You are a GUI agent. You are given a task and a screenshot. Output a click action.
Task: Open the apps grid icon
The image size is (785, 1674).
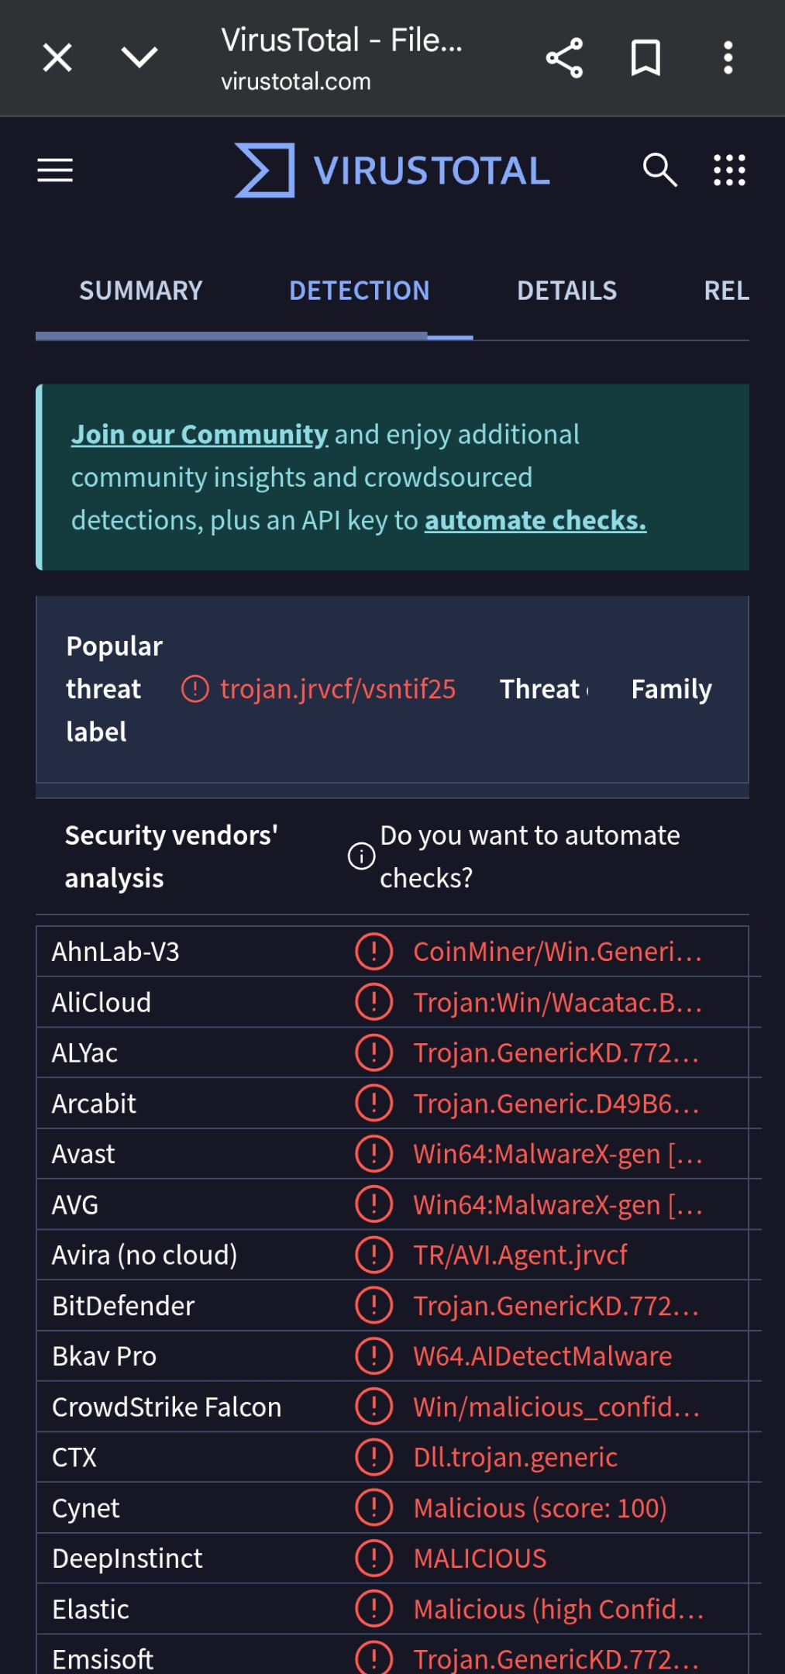pos(729,170)
